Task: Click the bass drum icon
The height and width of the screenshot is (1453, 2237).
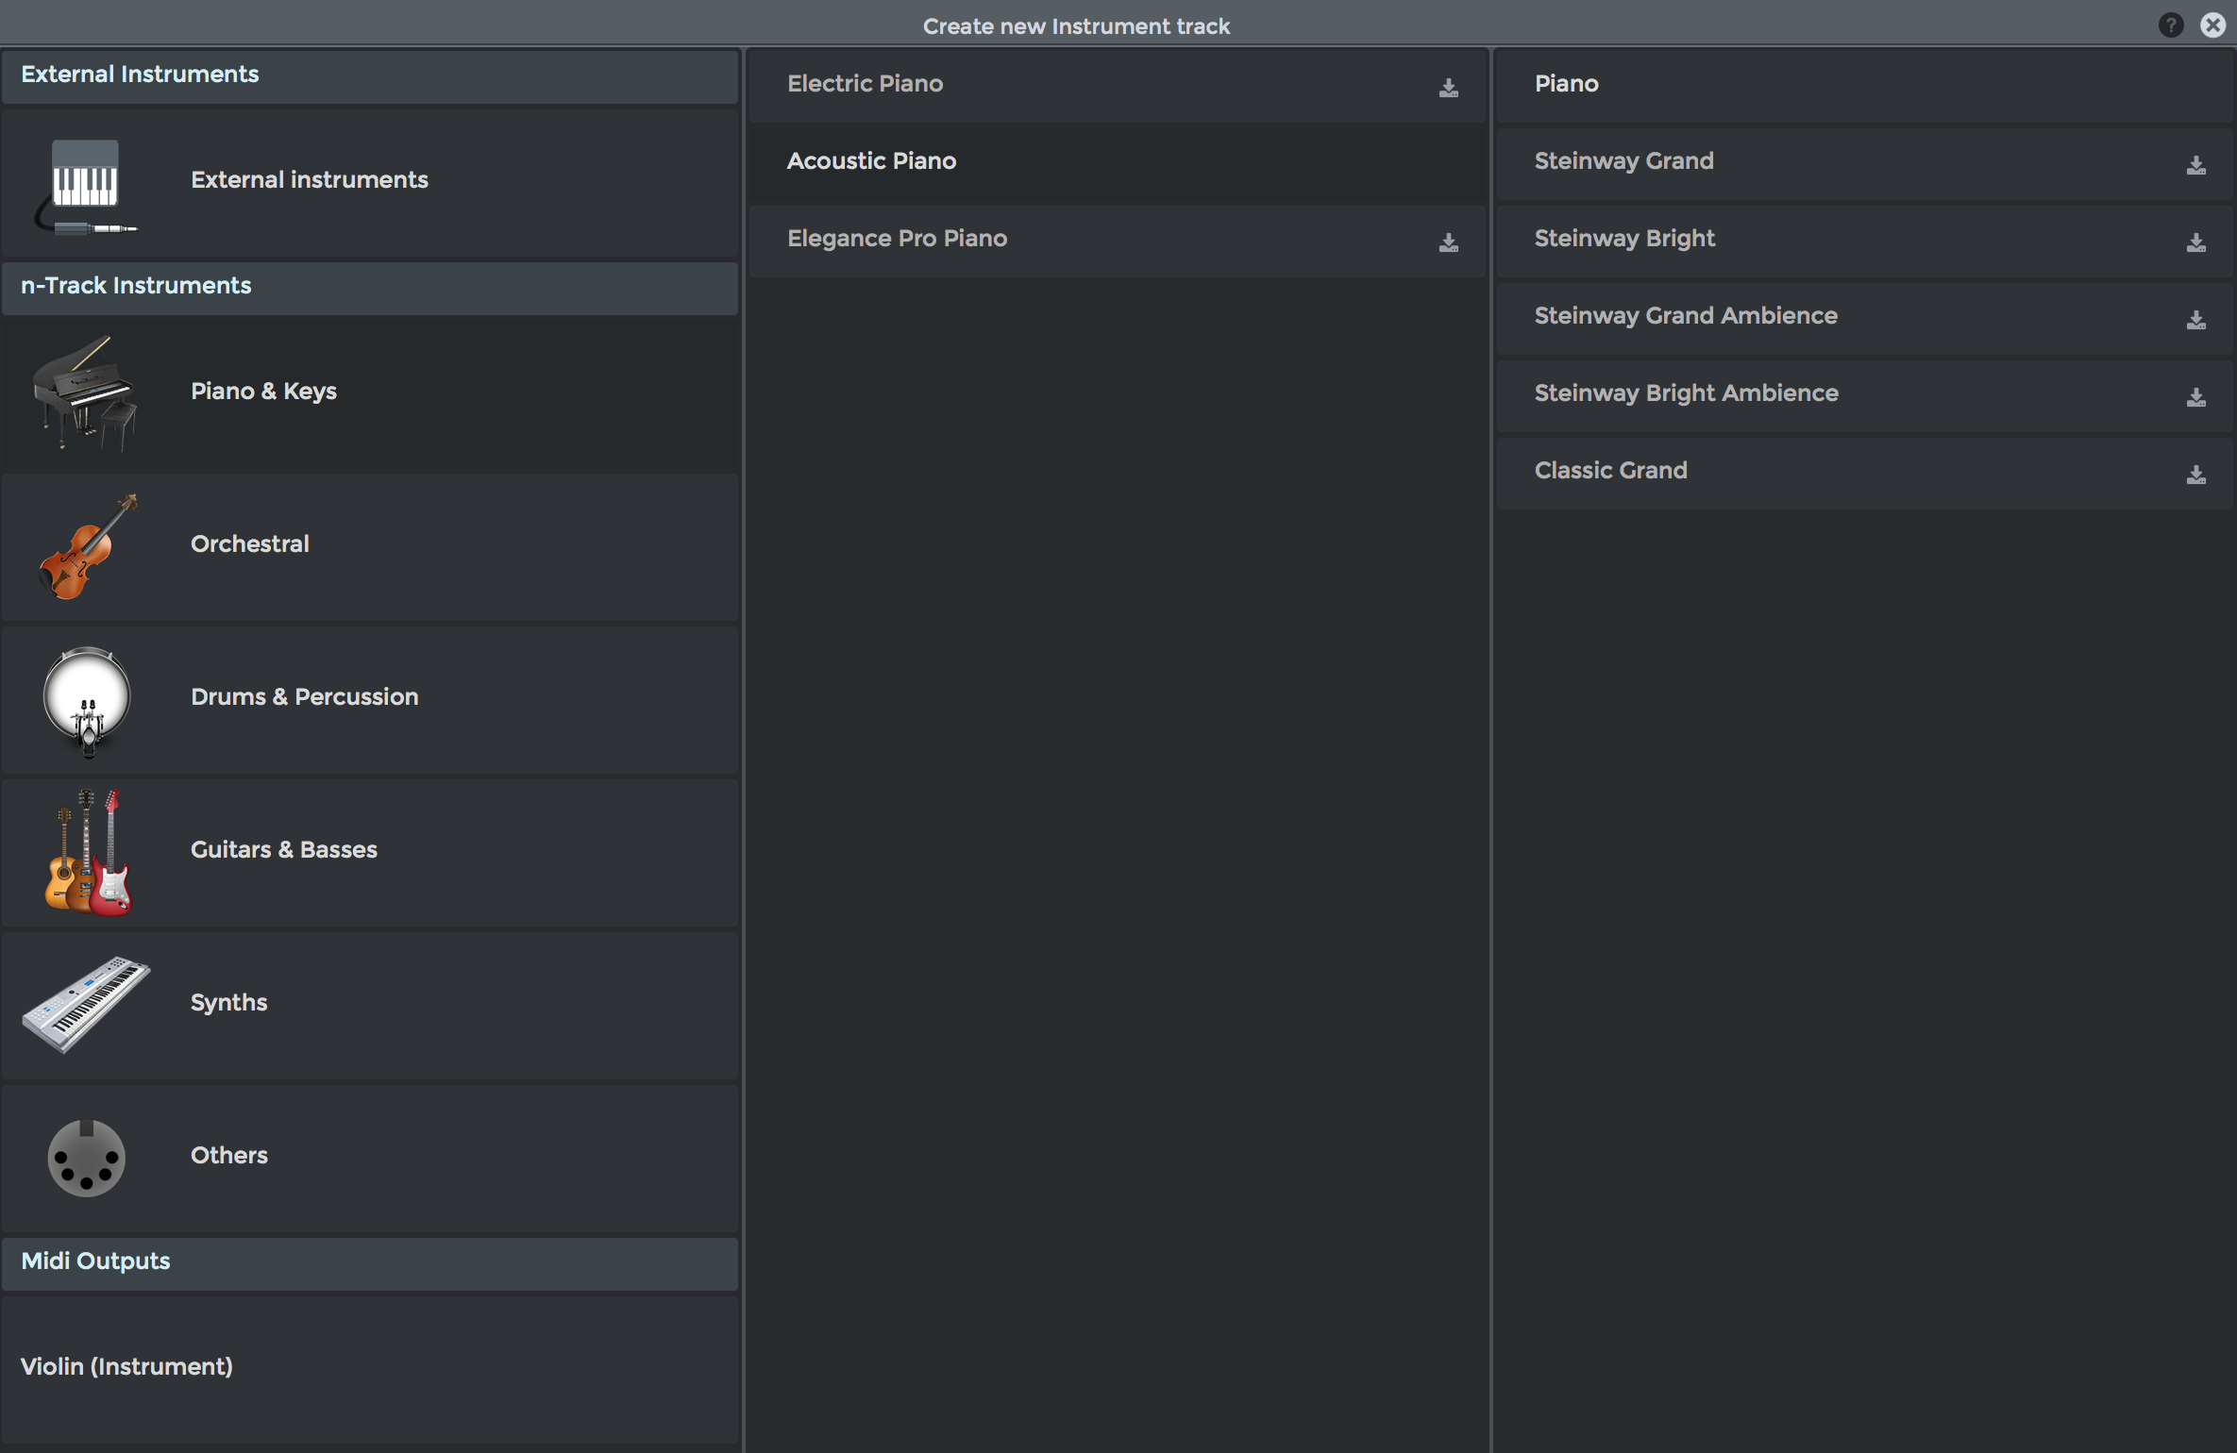Action: coord(87,701)
